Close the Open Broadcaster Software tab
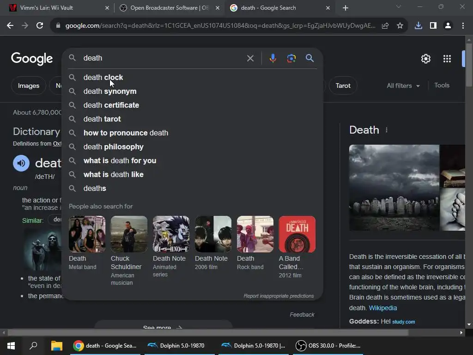 [x=217, y=8]
